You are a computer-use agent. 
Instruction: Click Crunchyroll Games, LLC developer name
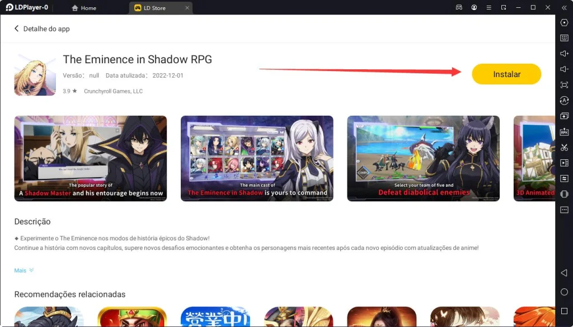click(113, 91)
